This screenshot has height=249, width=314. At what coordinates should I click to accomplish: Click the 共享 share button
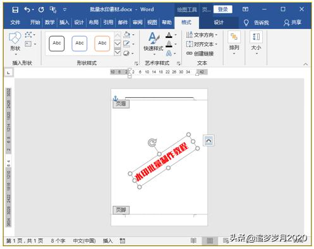click(293, 23)
